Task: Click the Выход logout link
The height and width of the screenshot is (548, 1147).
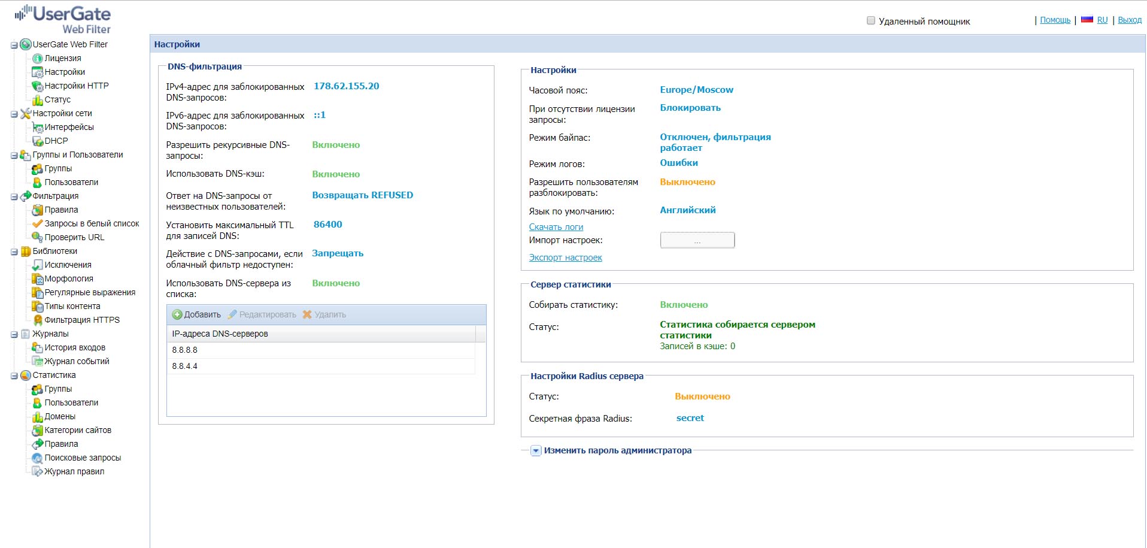Action: 1130,20
